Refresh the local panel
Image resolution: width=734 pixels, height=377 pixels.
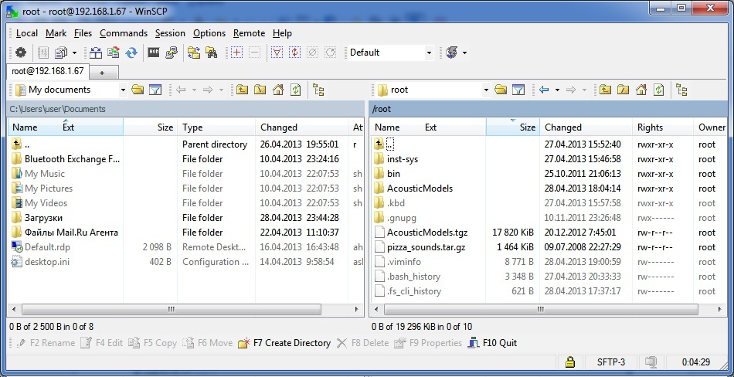[x=295, y=90]
